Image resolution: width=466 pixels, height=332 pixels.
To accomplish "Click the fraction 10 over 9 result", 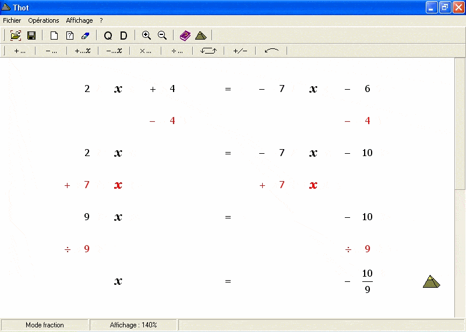I will pos(368,281).
